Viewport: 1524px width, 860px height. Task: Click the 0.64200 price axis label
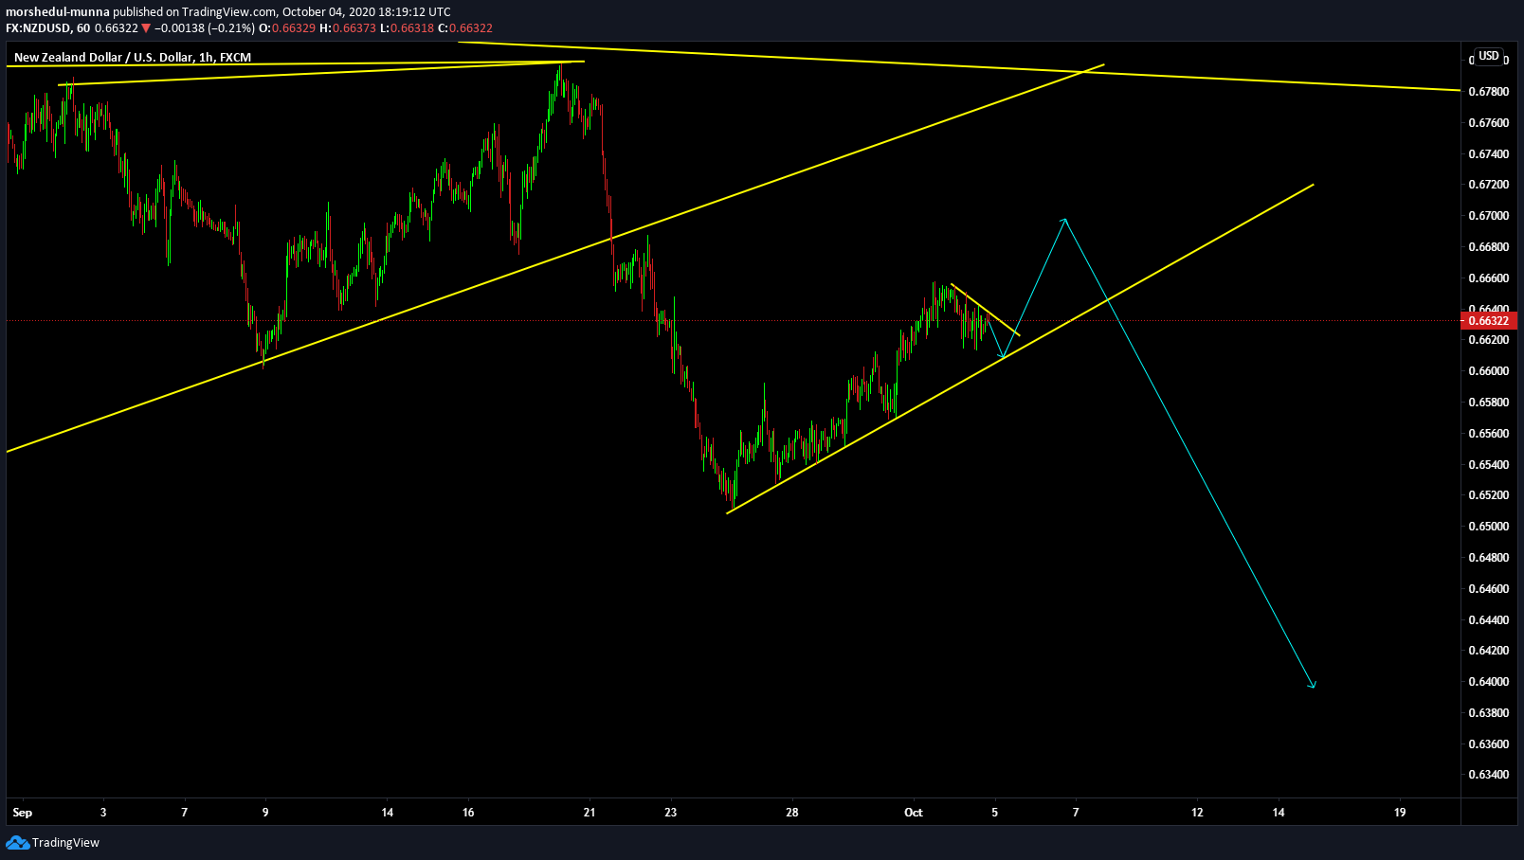click(1488, 651)
